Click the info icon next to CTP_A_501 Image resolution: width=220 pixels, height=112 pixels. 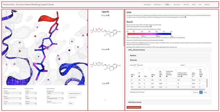pos(108,49)
